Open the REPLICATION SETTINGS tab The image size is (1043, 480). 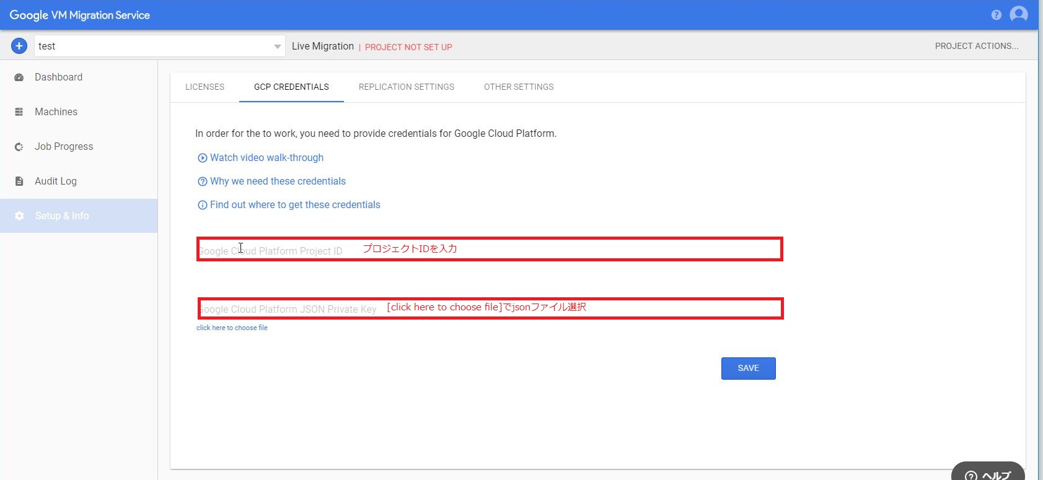tap(407, 87)
